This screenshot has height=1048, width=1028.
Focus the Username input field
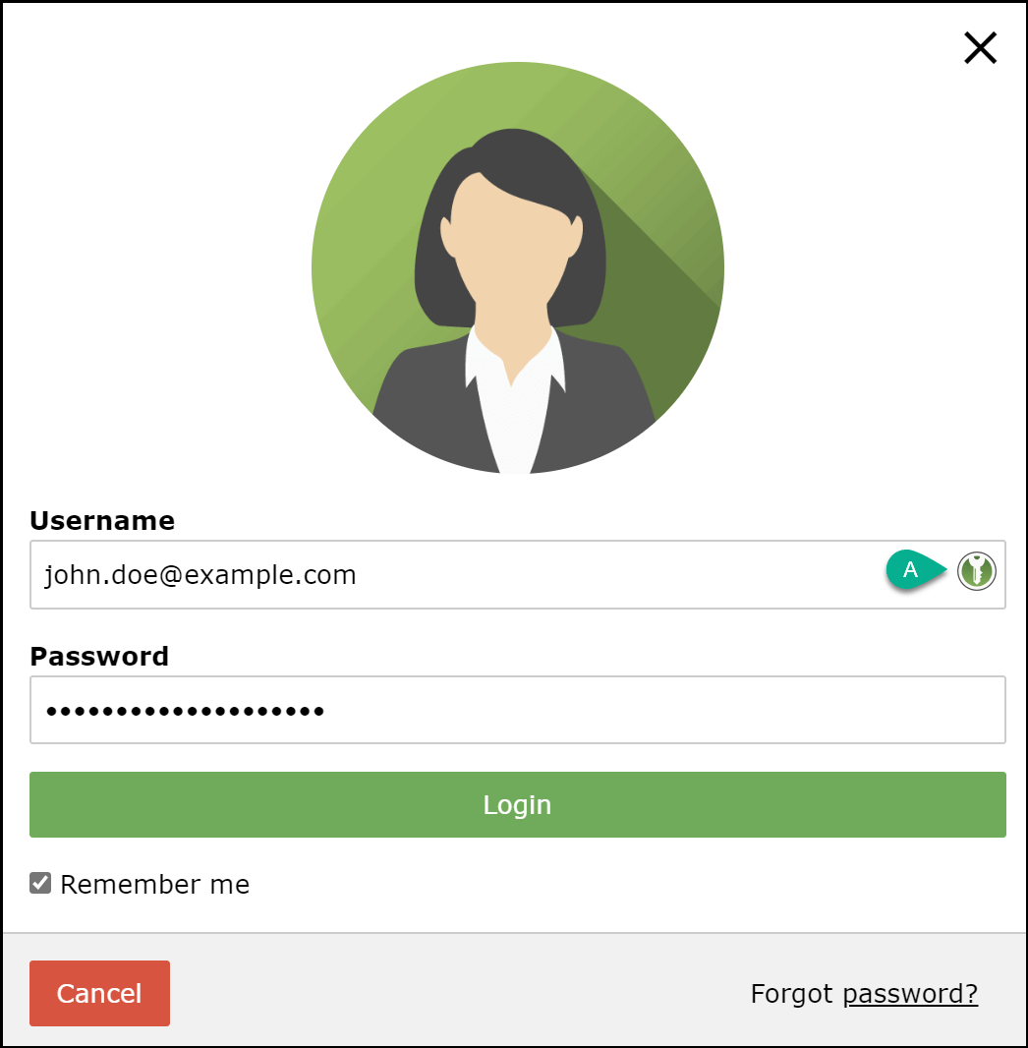(x=518, y=575)
